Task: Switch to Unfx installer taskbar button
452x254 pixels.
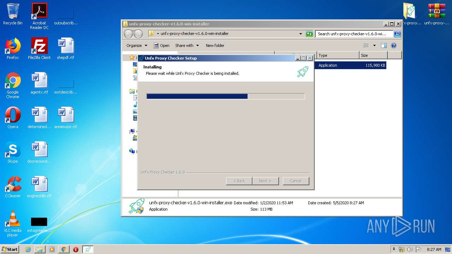Action: point(88,249)
